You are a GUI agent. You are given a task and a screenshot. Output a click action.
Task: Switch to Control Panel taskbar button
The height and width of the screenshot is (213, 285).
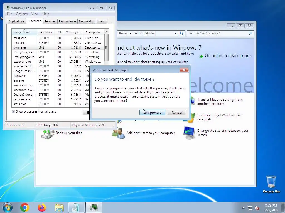click(76, 207)
